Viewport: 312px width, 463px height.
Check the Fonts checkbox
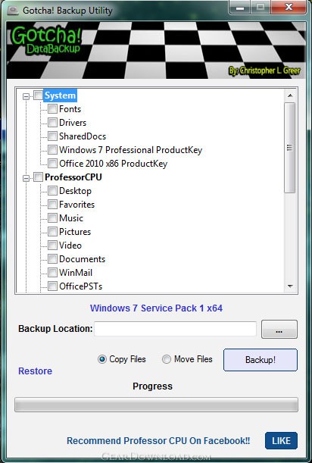[52, 108]
